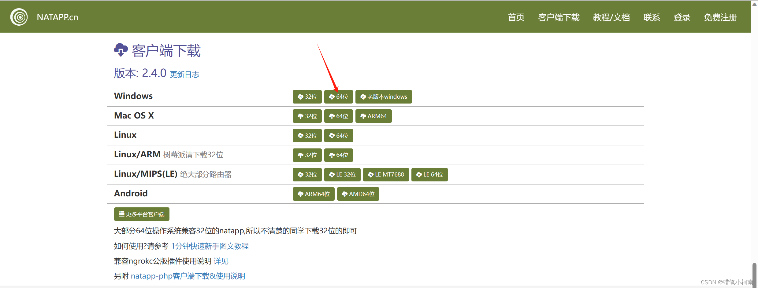Click the 绝大部分路由器 note
Image resolution: width=758 pixels, height=288 pixels.
(206, 174)
